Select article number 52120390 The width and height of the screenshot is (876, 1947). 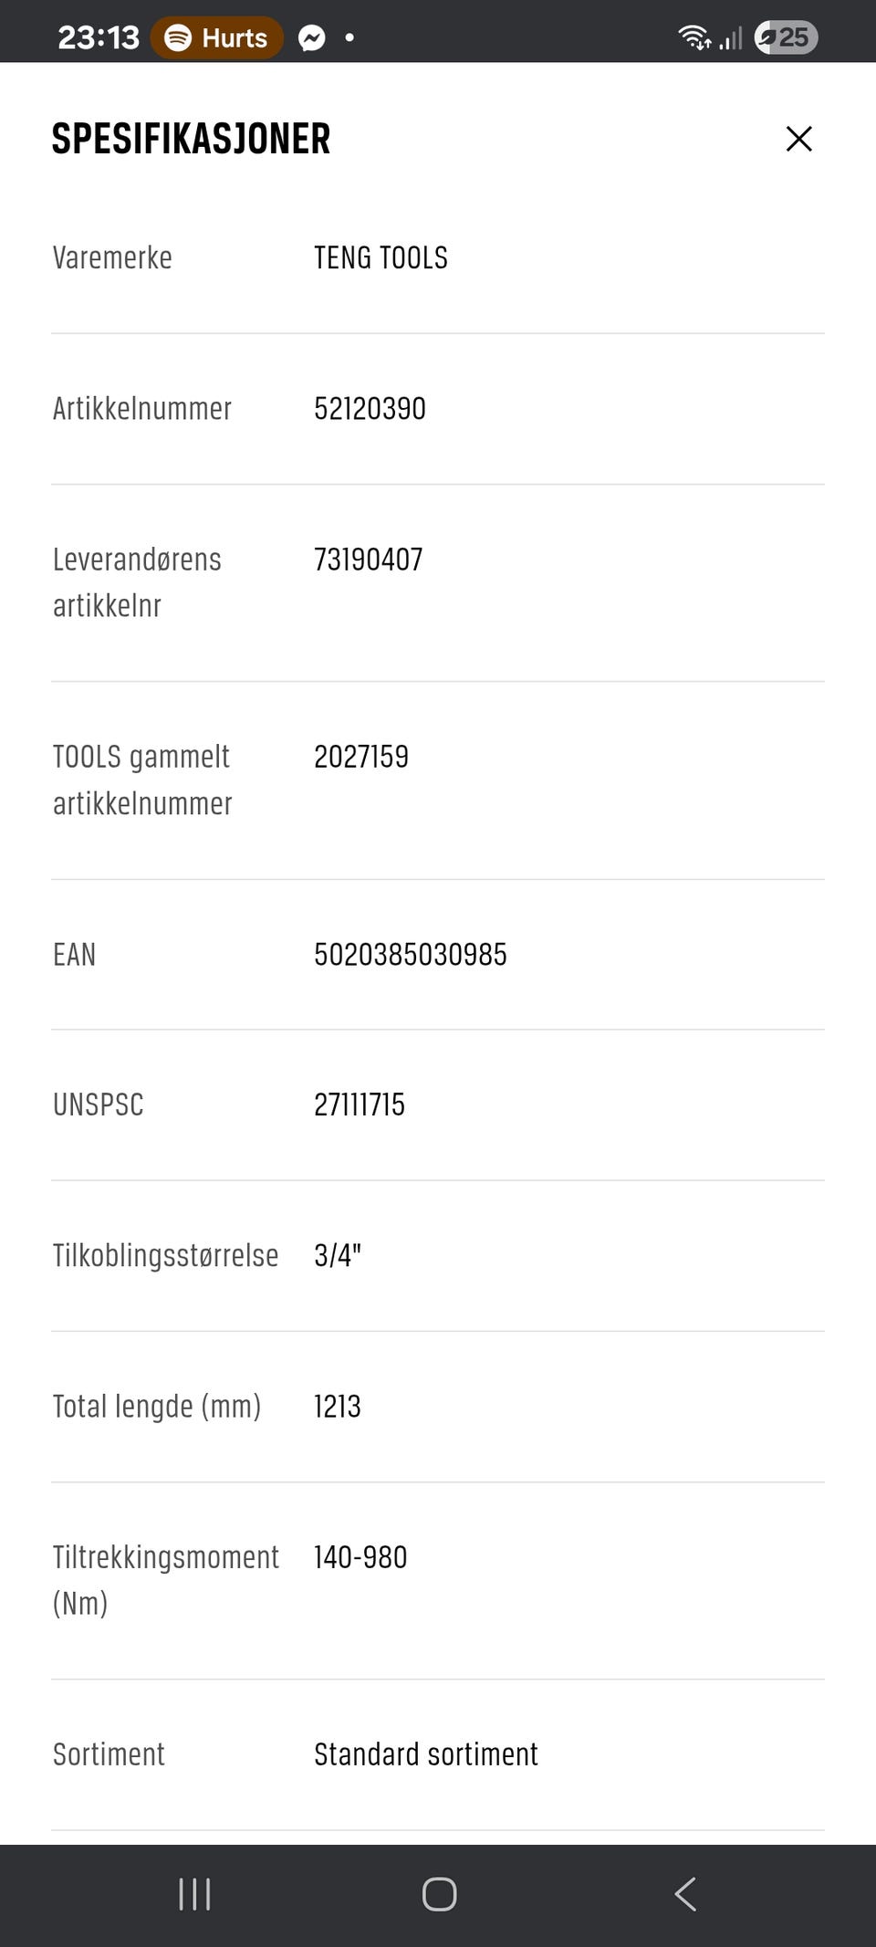point(370,409)
